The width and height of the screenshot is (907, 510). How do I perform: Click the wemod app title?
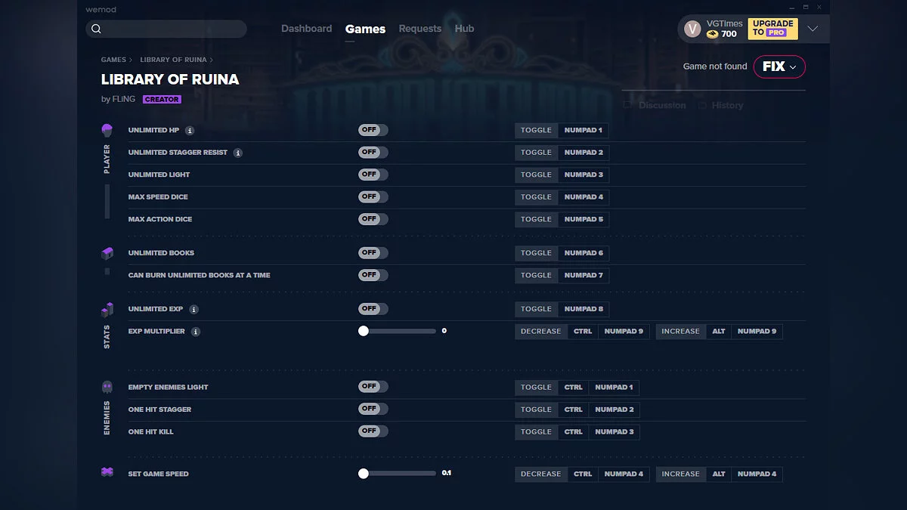tap(101, 10)
